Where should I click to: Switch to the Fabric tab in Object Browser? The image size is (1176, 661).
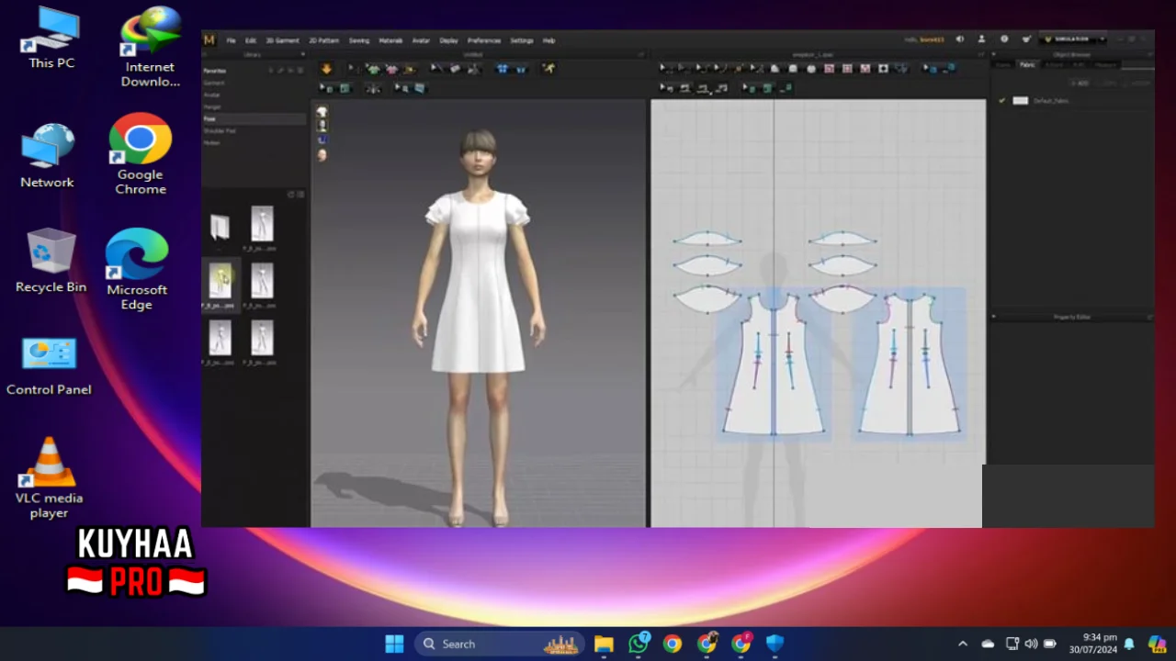pyautogui.click(x=1027, y=64)
